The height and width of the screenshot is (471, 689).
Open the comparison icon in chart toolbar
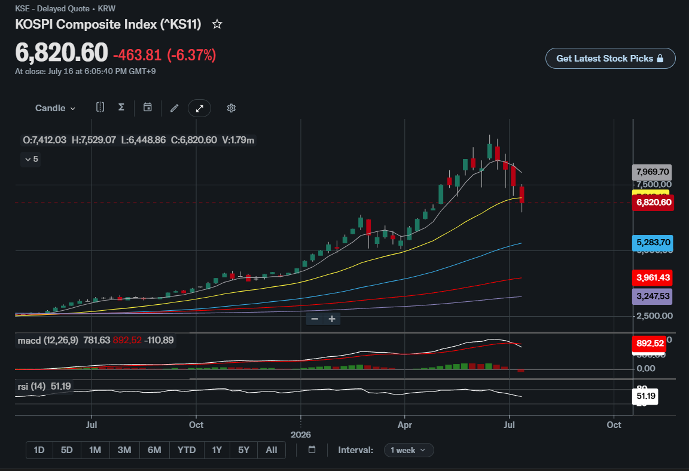tap(100, 108)
